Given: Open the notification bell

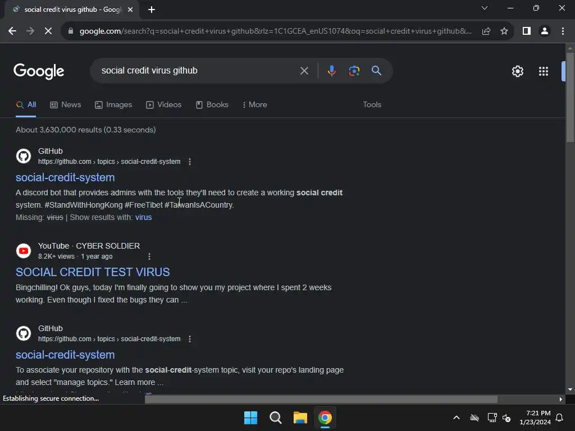Looking at the screenshot, I should pos(559,418).
